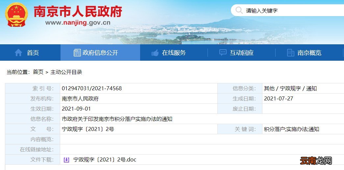
Task: Click the 首页 breadcrumb link
Action: point(38,72)
